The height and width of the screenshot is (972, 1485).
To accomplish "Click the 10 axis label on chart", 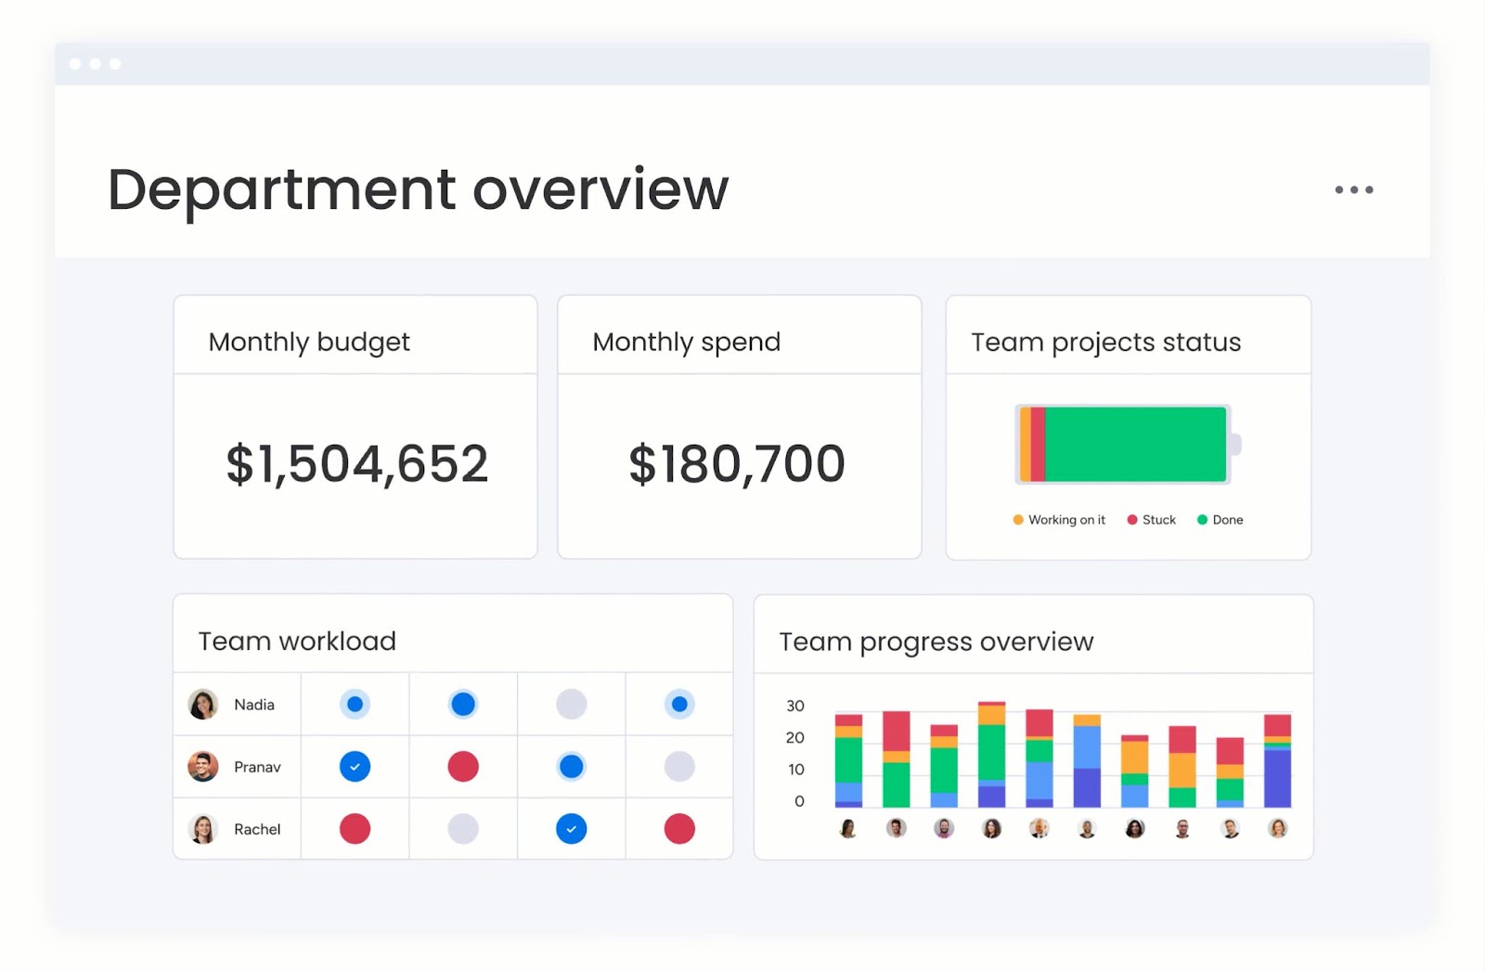I will point(796,770).
